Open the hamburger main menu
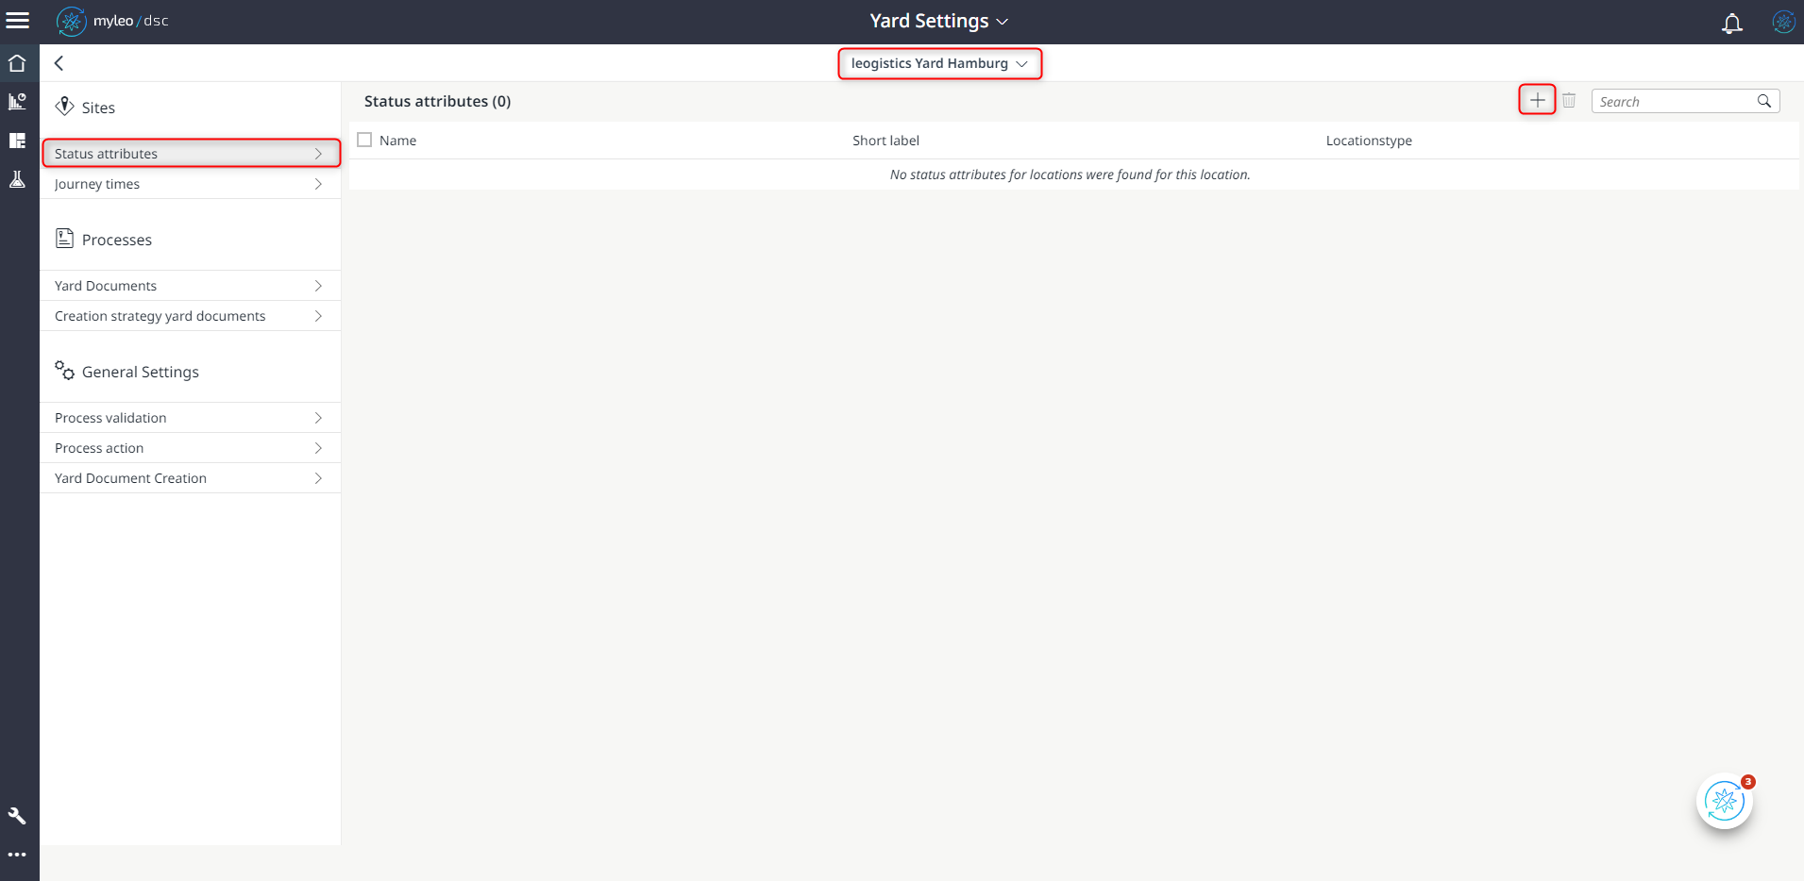 18,20
